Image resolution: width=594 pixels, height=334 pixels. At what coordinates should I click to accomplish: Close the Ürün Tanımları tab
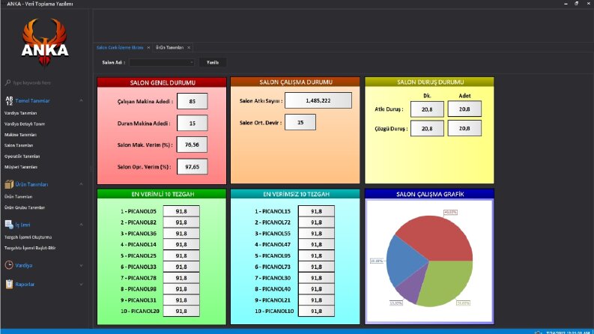(x=189, y=48)
